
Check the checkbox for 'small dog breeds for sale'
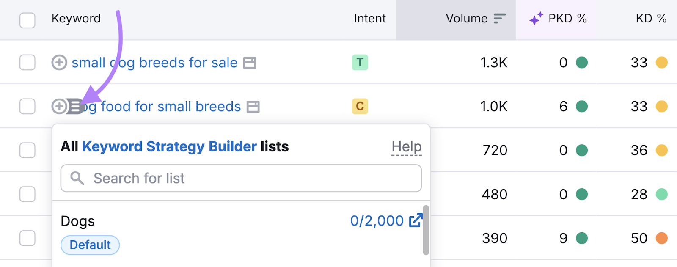point(27,62)
